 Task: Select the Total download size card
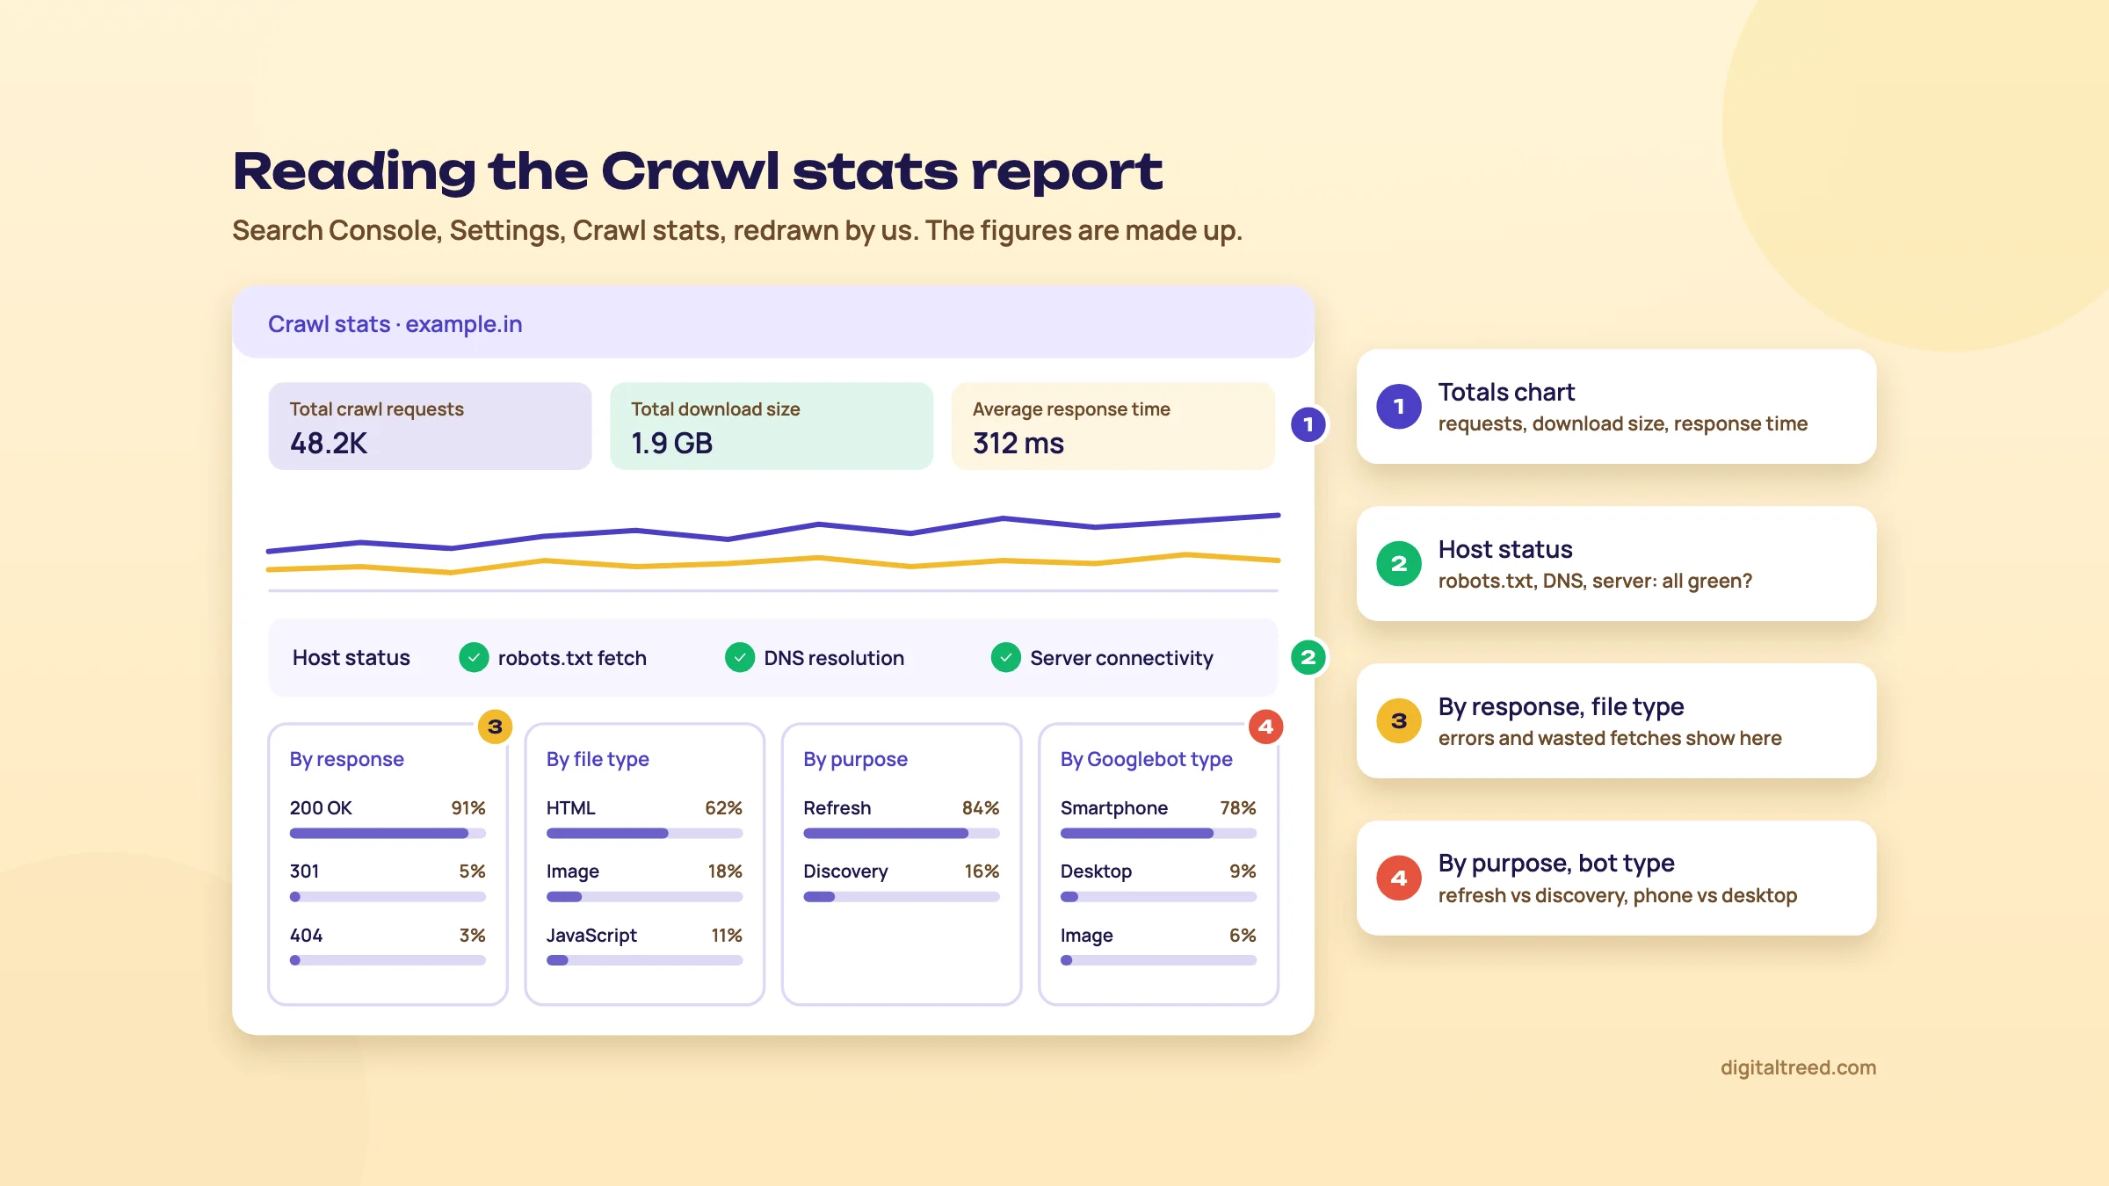772,426
